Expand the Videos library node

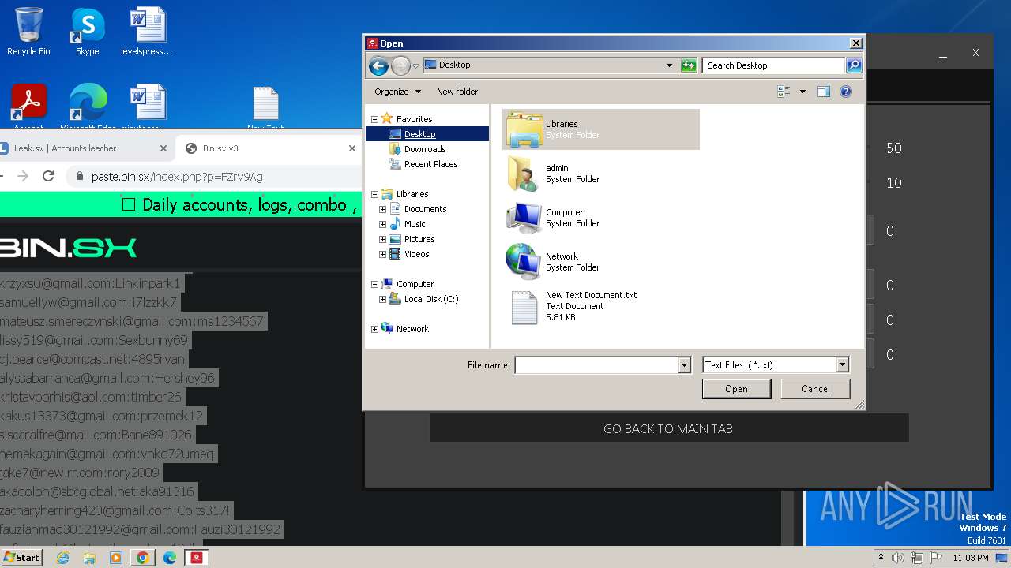click(383, 254)
